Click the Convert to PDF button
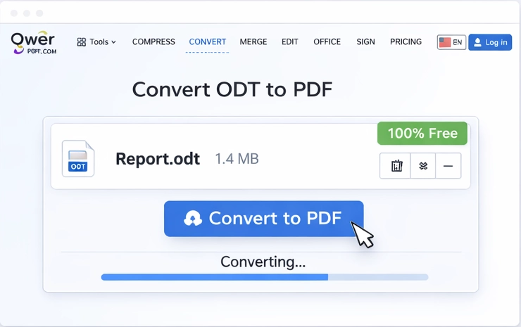This screenshot has height=327, width=521. (x=263, y=219)
